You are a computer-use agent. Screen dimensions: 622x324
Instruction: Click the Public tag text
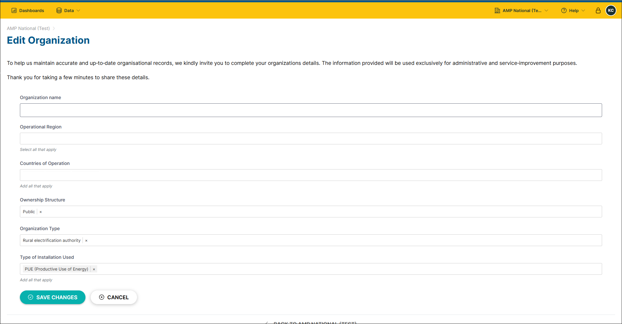[x=29, y=212]
